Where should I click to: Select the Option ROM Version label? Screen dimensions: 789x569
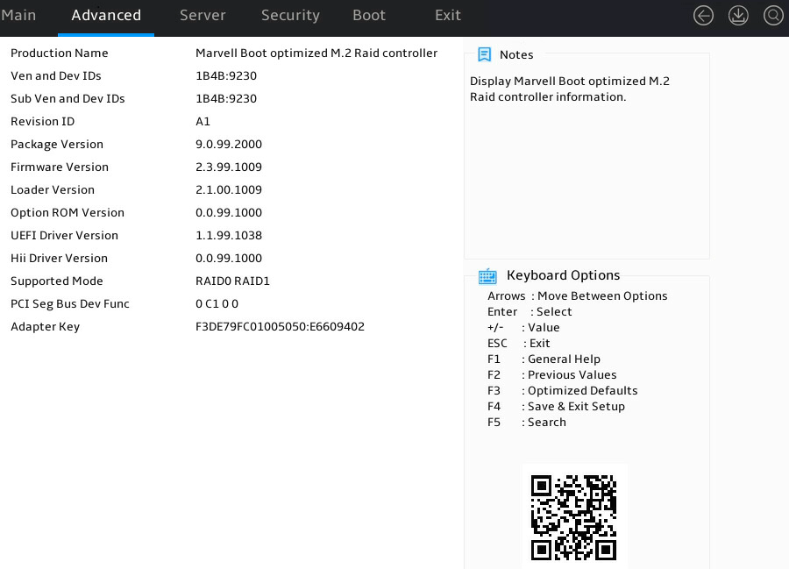coord(68,213)
